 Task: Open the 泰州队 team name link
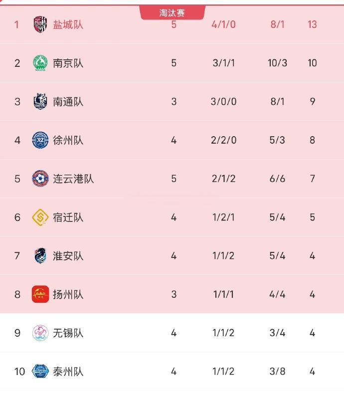68,372
